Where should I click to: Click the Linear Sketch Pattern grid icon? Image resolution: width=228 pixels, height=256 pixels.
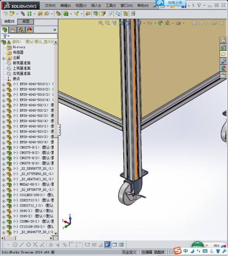(94, 245)
